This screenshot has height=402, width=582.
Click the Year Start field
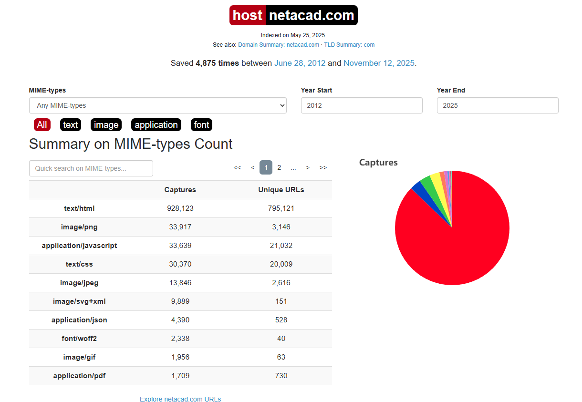point(362,105)
